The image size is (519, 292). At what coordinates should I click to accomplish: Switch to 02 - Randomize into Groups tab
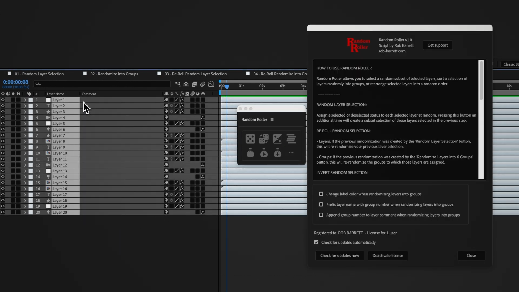[114, 74]
